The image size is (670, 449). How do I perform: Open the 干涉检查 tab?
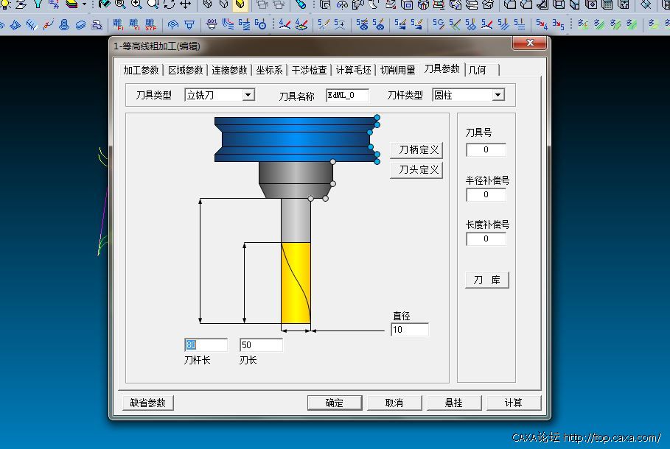309,71
